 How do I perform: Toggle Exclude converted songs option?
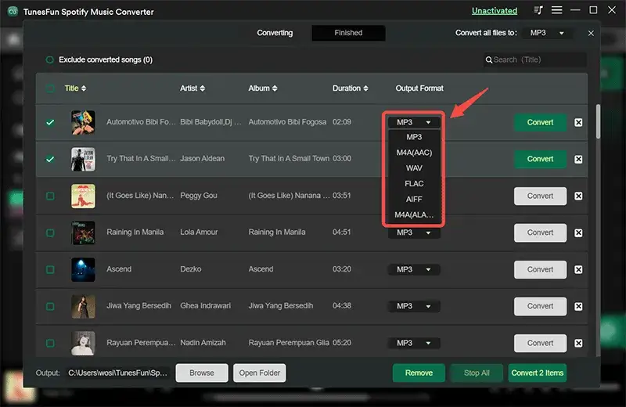click(50, 59)
